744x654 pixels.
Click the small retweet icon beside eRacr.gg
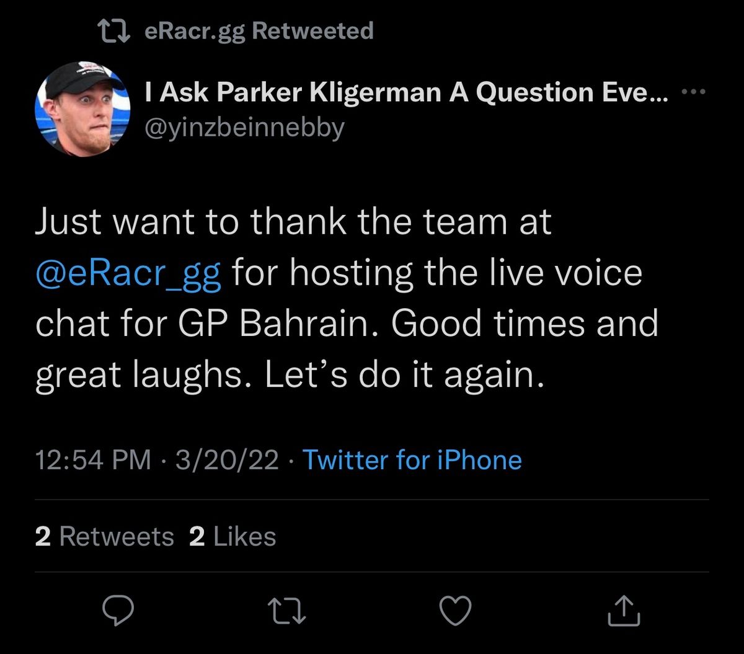click(115, 31)
